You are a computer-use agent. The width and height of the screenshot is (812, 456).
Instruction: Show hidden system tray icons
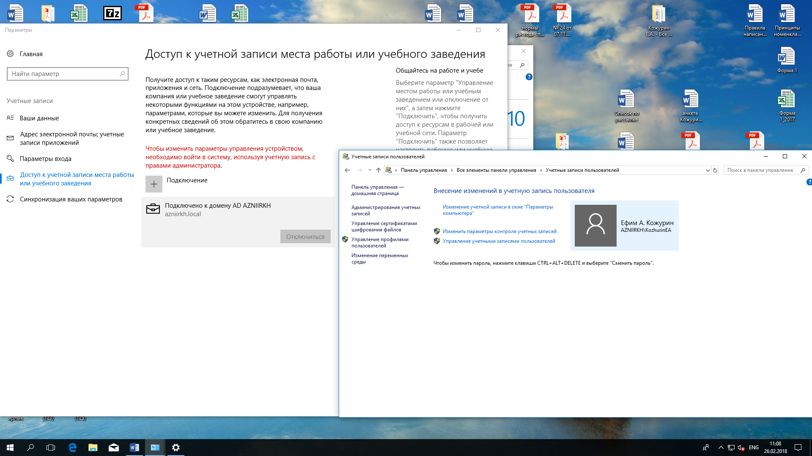(721, 448)
